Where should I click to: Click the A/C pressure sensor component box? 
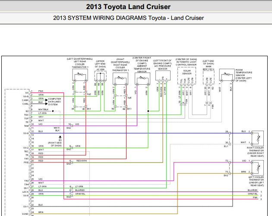(x=163, y=75)
